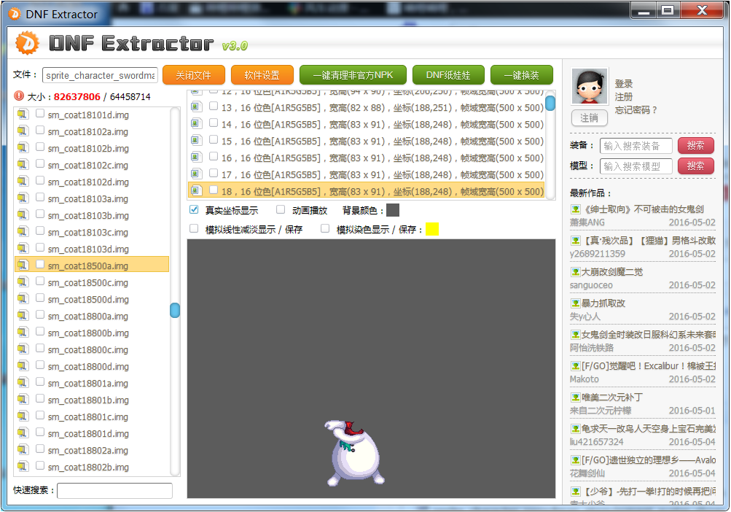Image resolution: width=731 pixels, height=512 pixels.
Task: Select sm_coat18500a.img in the file list
Action: (88, 265)
